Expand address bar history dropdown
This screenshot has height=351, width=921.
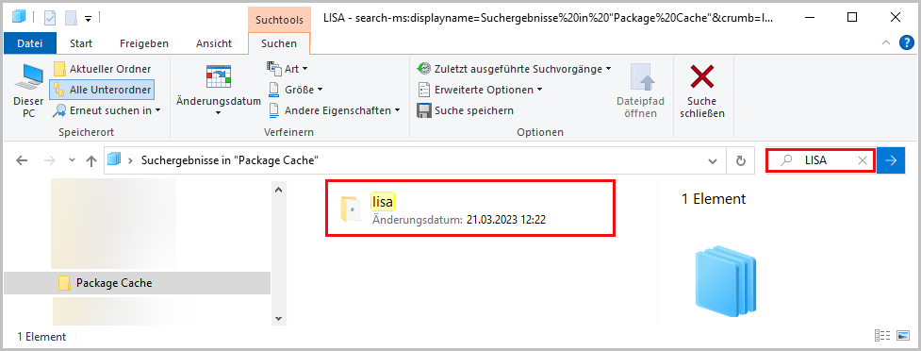[x=713, y=160]
